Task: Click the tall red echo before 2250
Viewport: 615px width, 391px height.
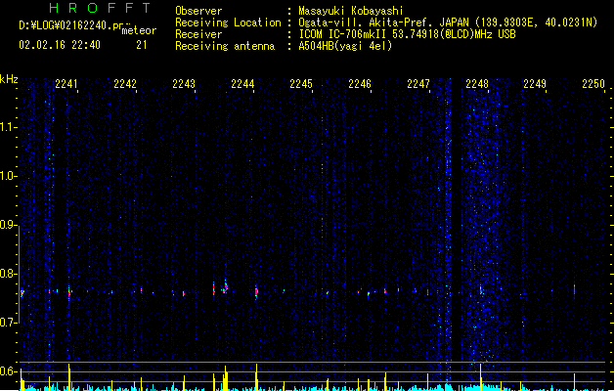Action: (574, 290)
